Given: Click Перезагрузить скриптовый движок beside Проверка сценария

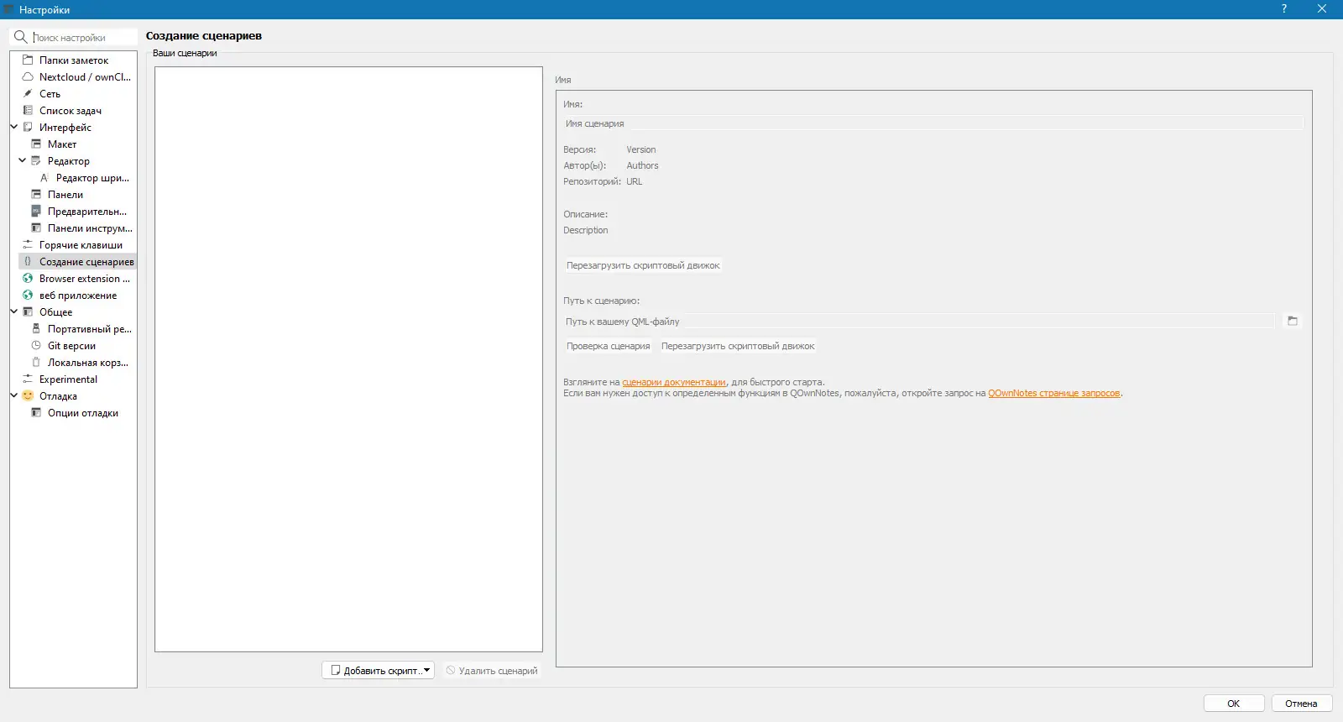Looking at the screenshot, I should pyautogui.click(x=738, y=346).
